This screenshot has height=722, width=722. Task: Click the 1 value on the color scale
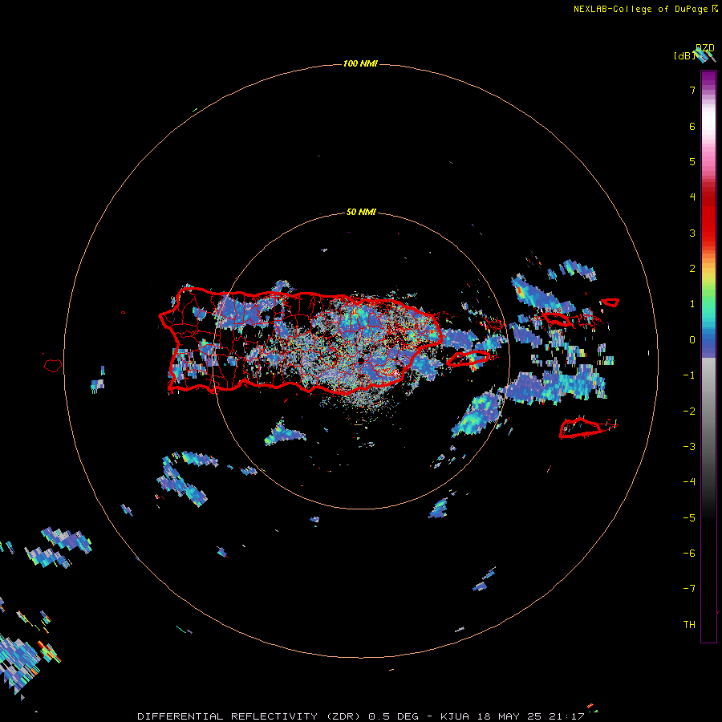(692, 304)
